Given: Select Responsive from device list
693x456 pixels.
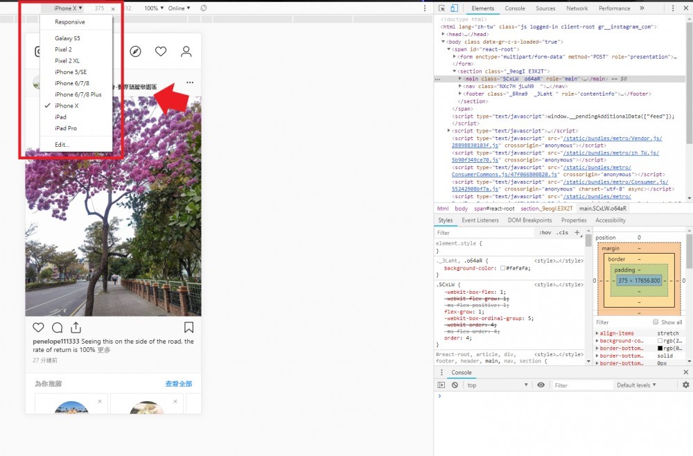Looking at the screenshot, I should (x=70, y=21).
